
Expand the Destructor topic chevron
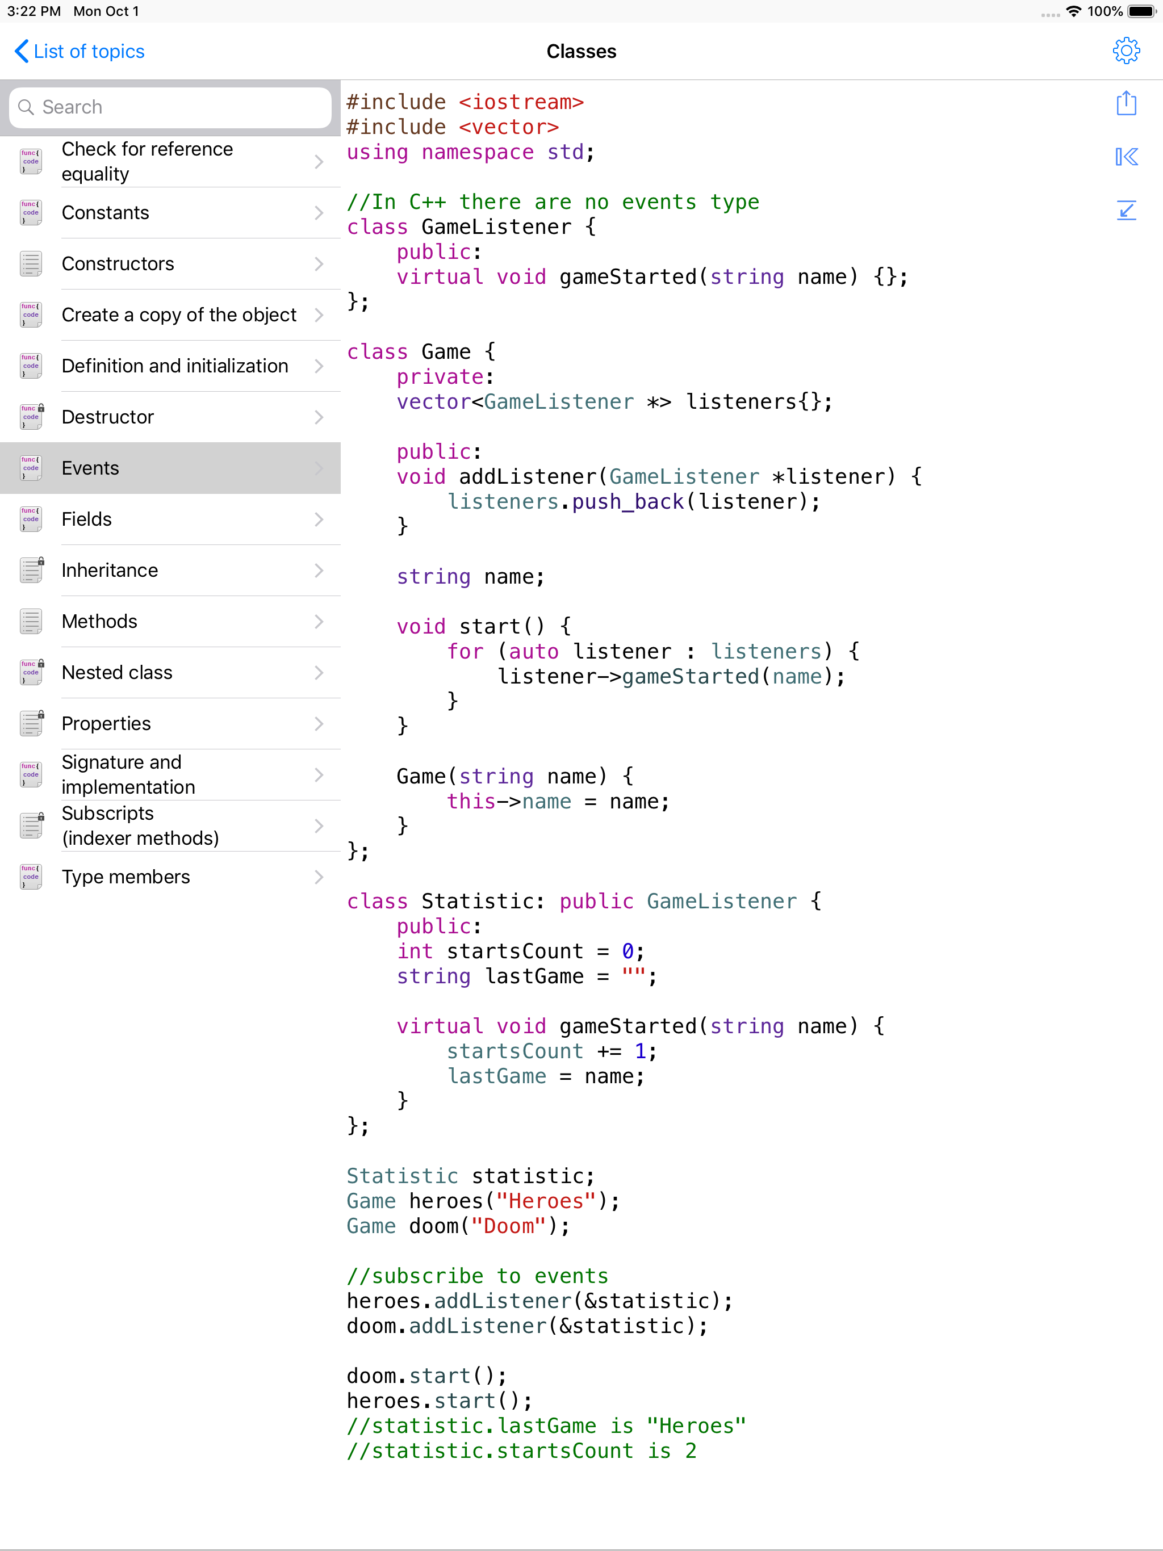click(319, 417)
